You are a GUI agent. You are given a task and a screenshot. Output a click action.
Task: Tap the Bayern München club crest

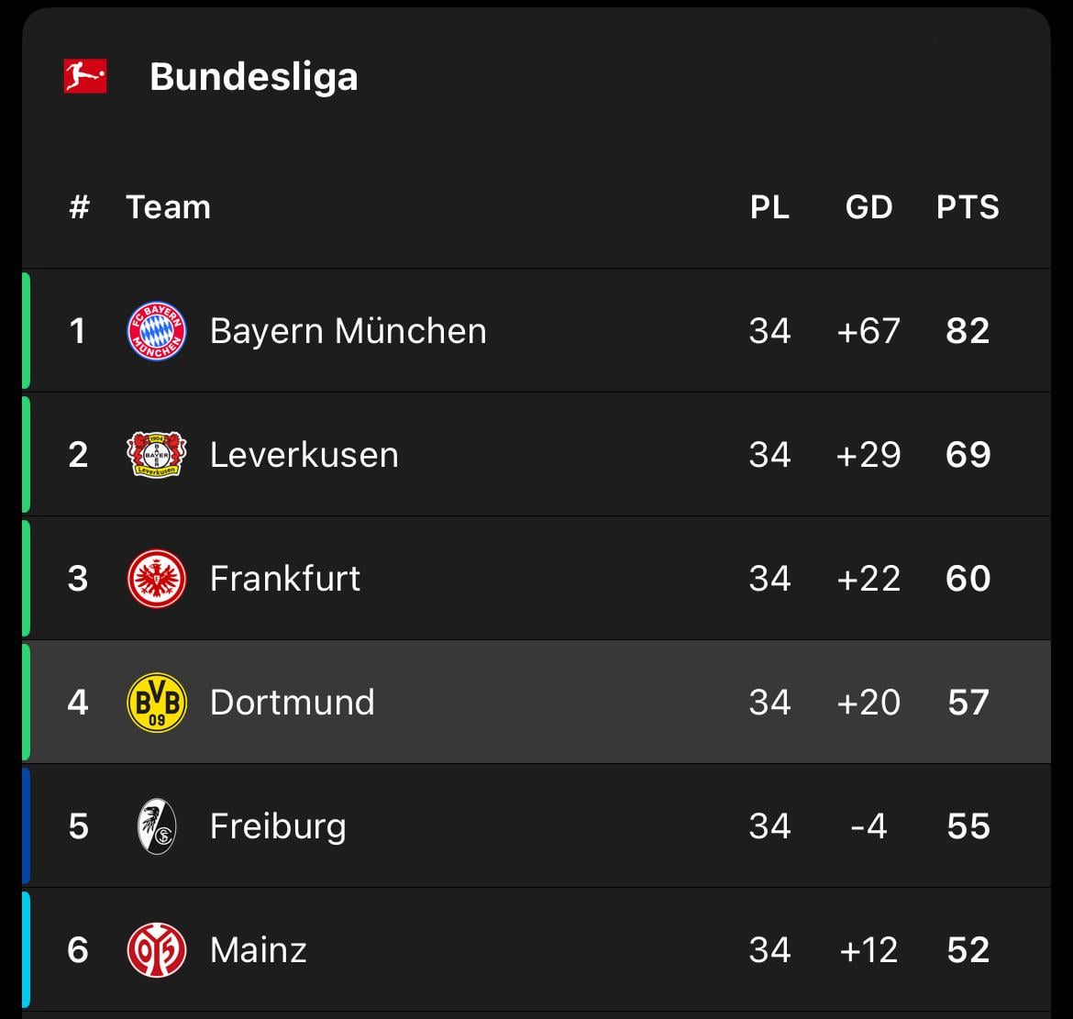coord(156,331)
